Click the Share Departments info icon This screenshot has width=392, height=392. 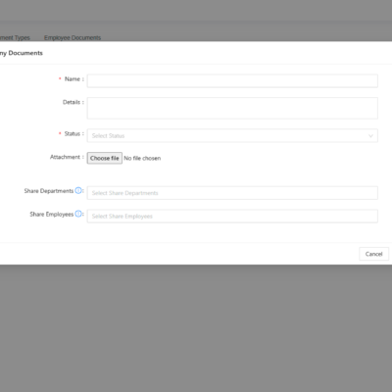coord(78,190)
